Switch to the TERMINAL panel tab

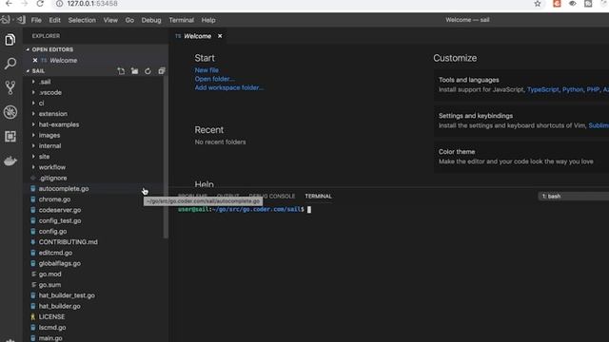[318, 197]
